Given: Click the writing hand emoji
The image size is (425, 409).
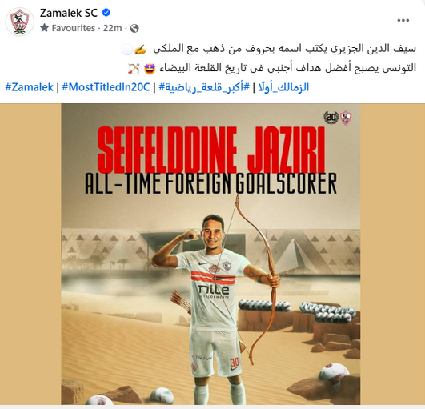Looking at the screenshot, I should 140,50.
